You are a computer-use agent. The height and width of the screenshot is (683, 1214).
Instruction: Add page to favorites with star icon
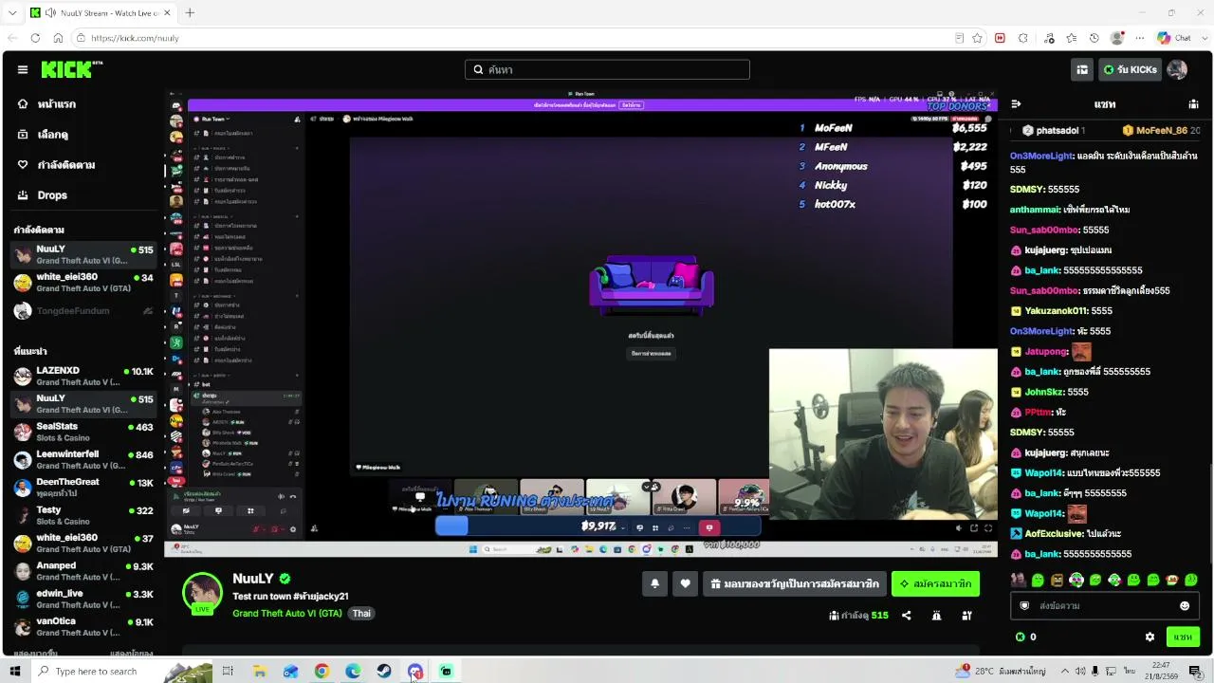[977, 38]
